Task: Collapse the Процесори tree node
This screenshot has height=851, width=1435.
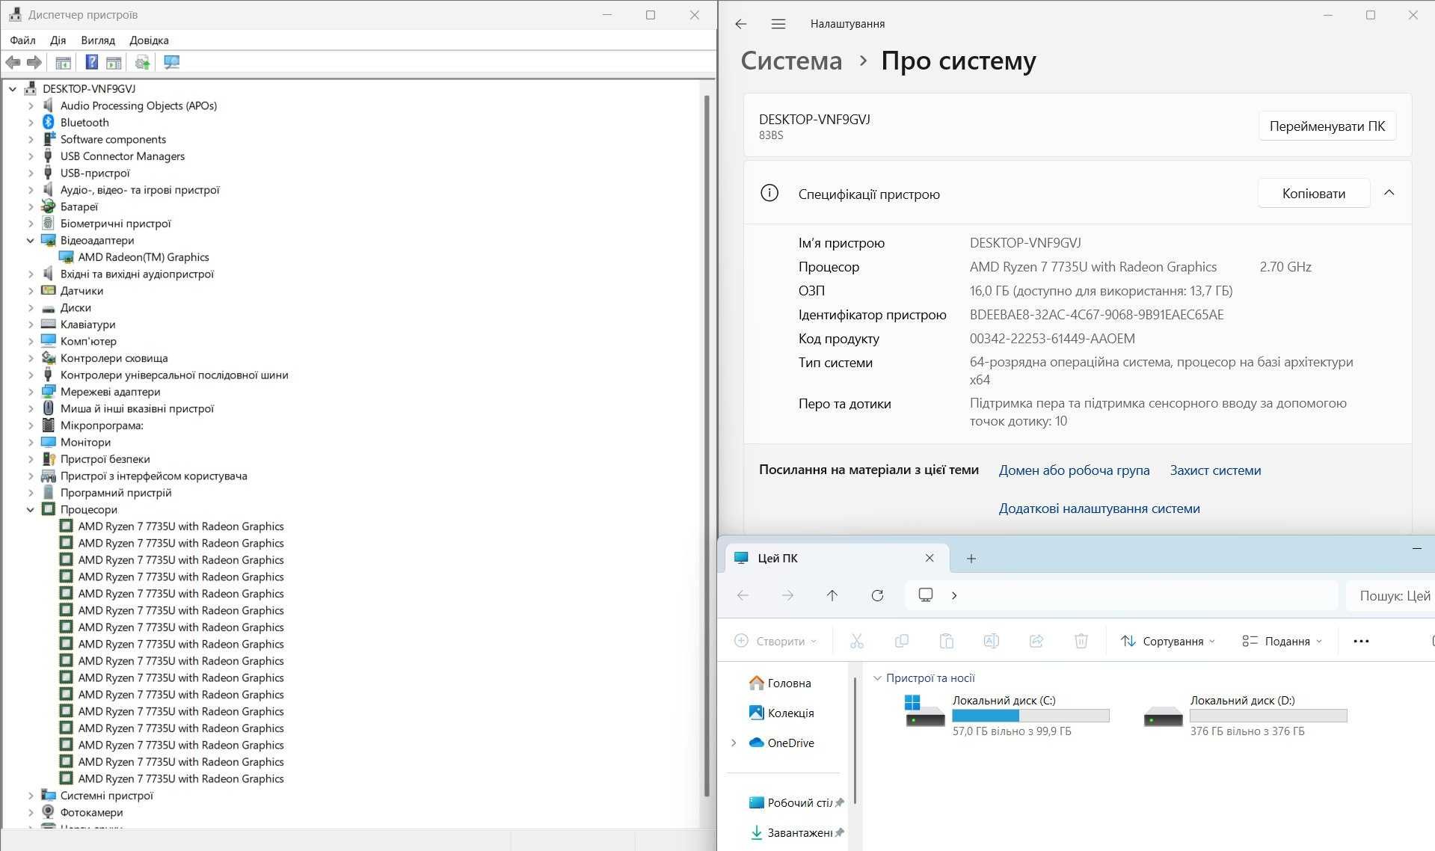Action: pos(31,509)
